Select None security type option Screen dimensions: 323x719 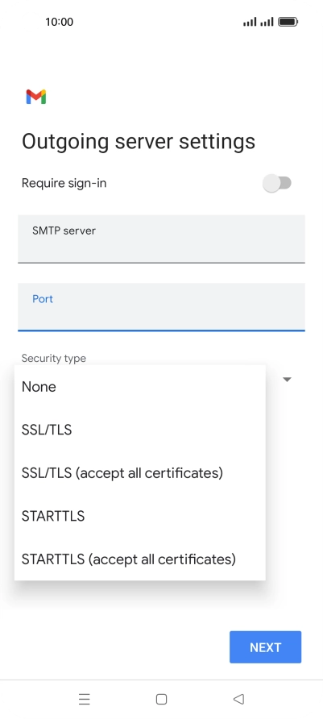(139, 387)
